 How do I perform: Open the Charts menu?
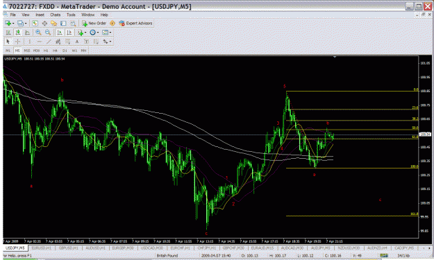tap(55, 15)
